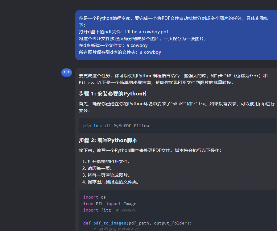
Task: Select the heading 步骤 2: 编写Python脚本
Action: pos(108,140)
